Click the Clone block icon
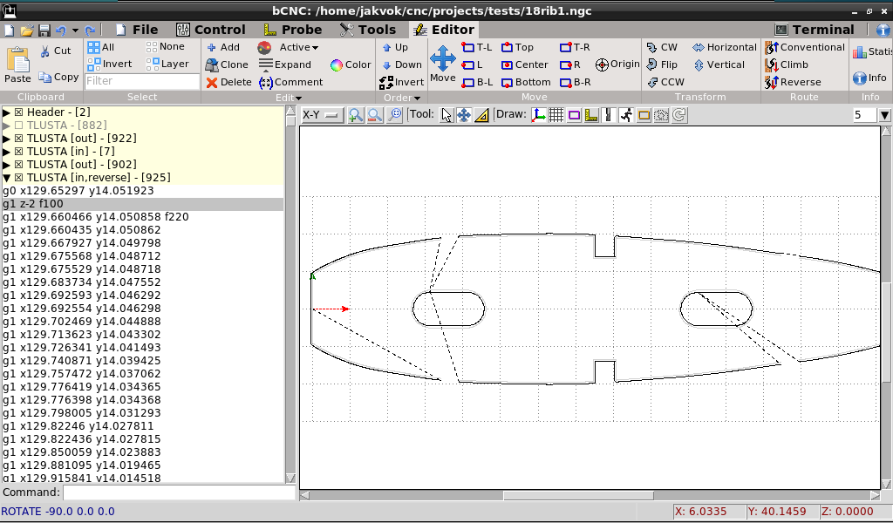 [x=211, y=65]
